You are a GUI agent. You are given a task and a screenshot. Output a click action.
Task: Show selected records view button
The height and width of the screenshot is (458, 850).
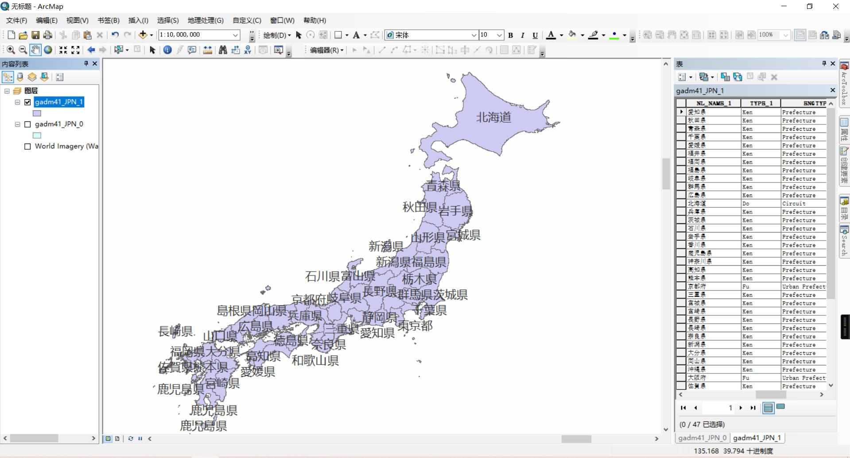[781, 407]
